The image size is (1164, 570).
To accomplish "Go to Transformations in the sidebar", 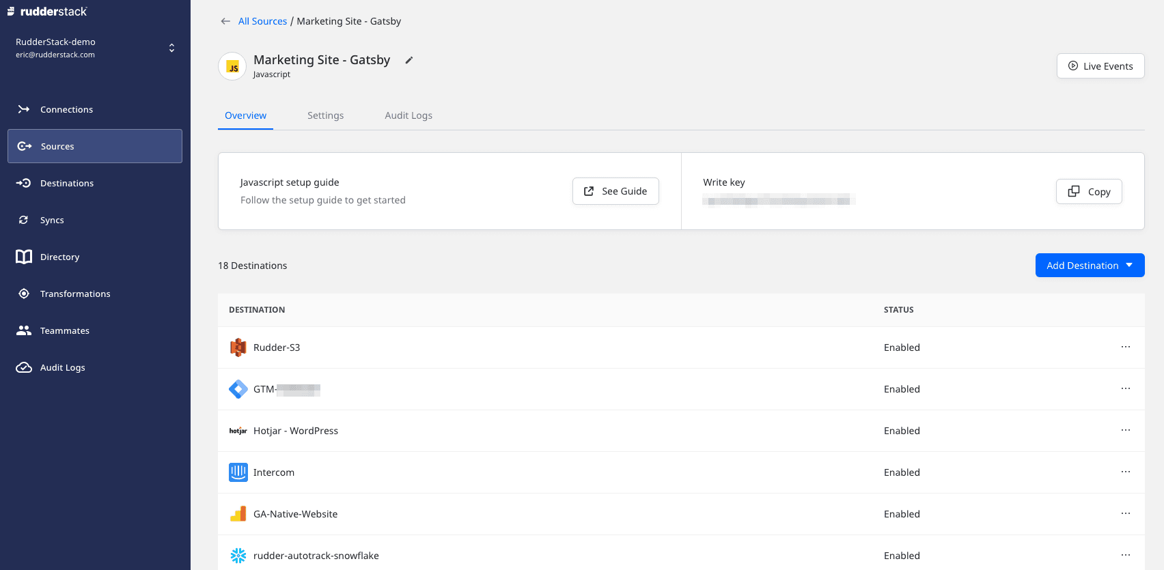I will coord(75,294).
